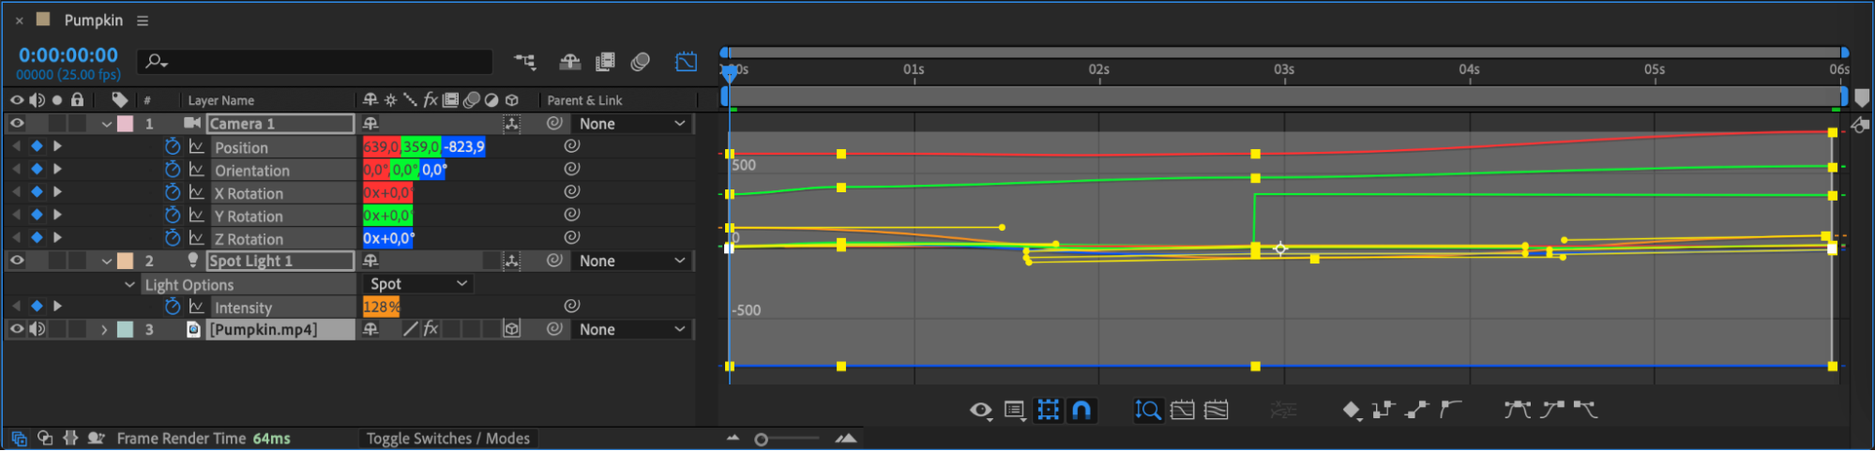Click the Pumpkin.mp4 teal label color
This screenshot has height=451, width=1875.
[125, 329]
